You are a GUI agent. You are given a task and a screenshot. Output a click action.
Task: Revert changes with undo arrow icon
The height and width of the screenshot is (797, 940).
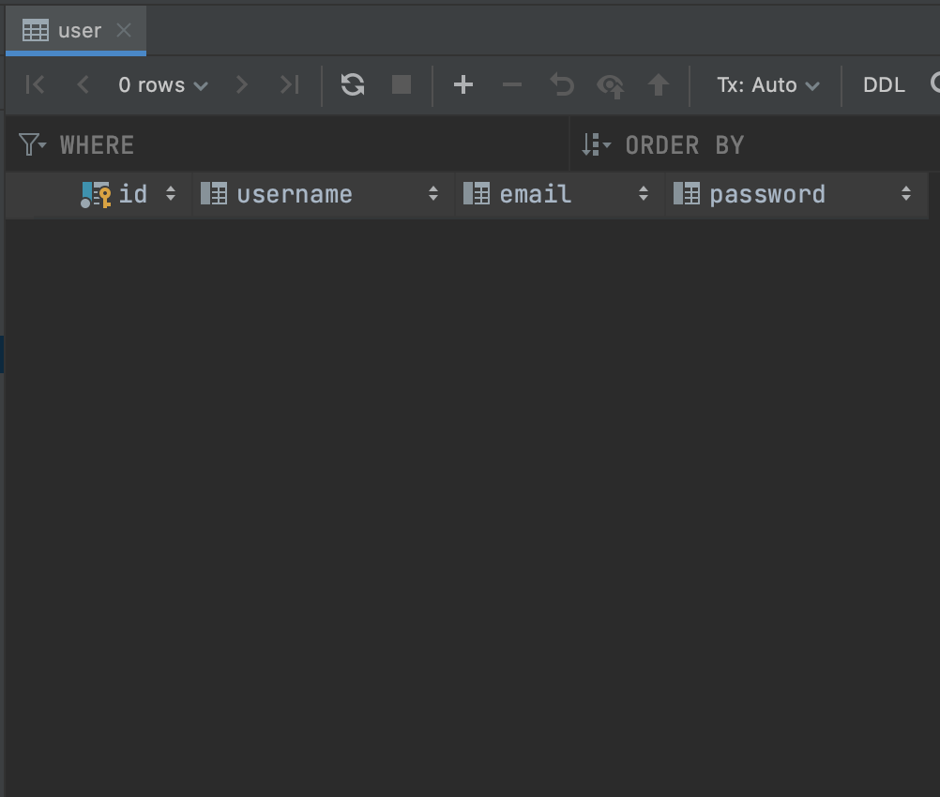pyautogui.click(x=562, y=84)
